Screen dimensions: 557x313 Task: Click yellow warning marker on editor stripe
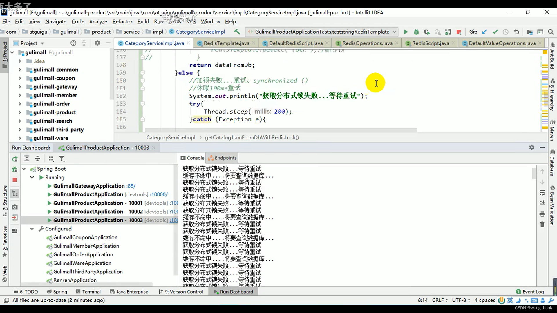pos(545,52)
